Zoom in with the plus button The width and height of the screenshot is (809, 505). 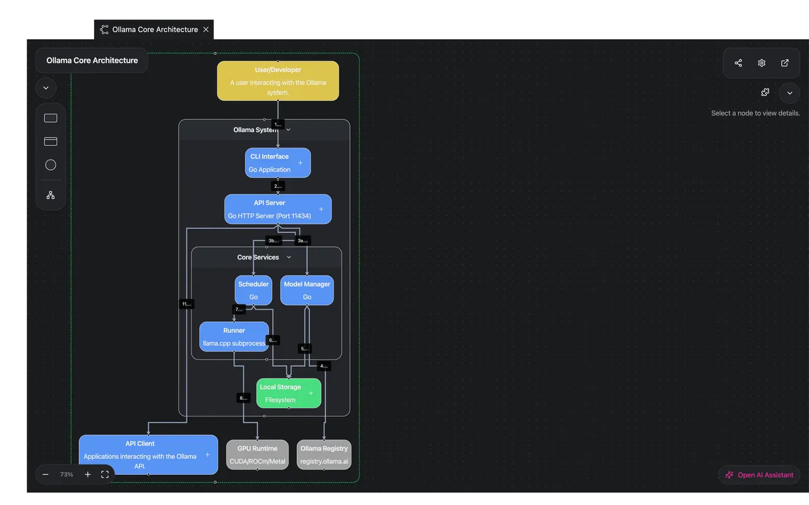(88, 475)
